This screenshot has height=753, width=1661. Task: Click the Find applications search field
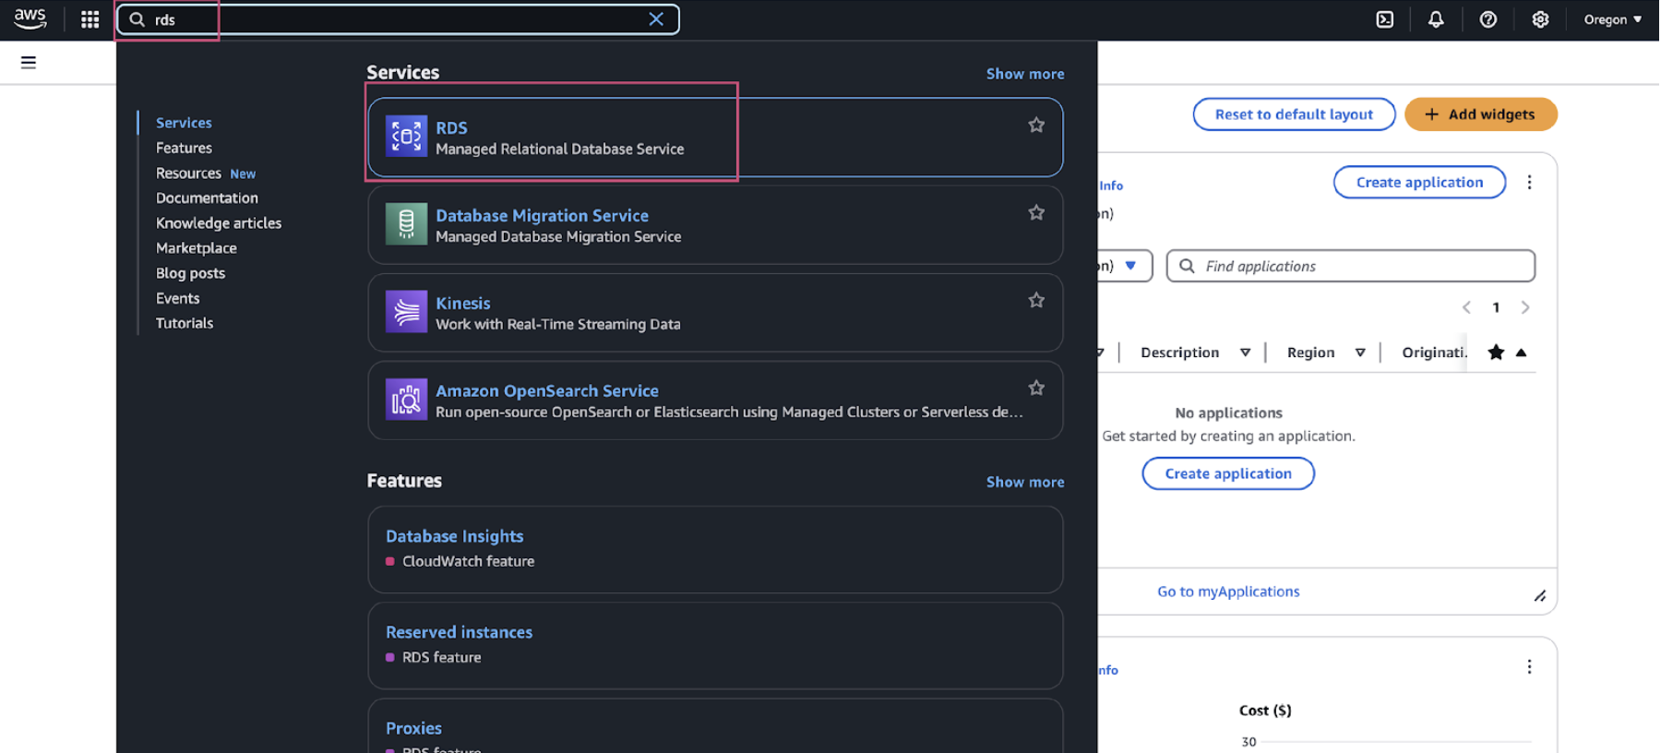point(1351,266)
